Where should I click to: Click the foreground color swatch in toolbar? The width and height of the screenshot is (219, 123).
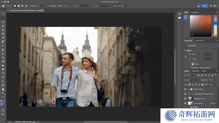pos(2,104)
